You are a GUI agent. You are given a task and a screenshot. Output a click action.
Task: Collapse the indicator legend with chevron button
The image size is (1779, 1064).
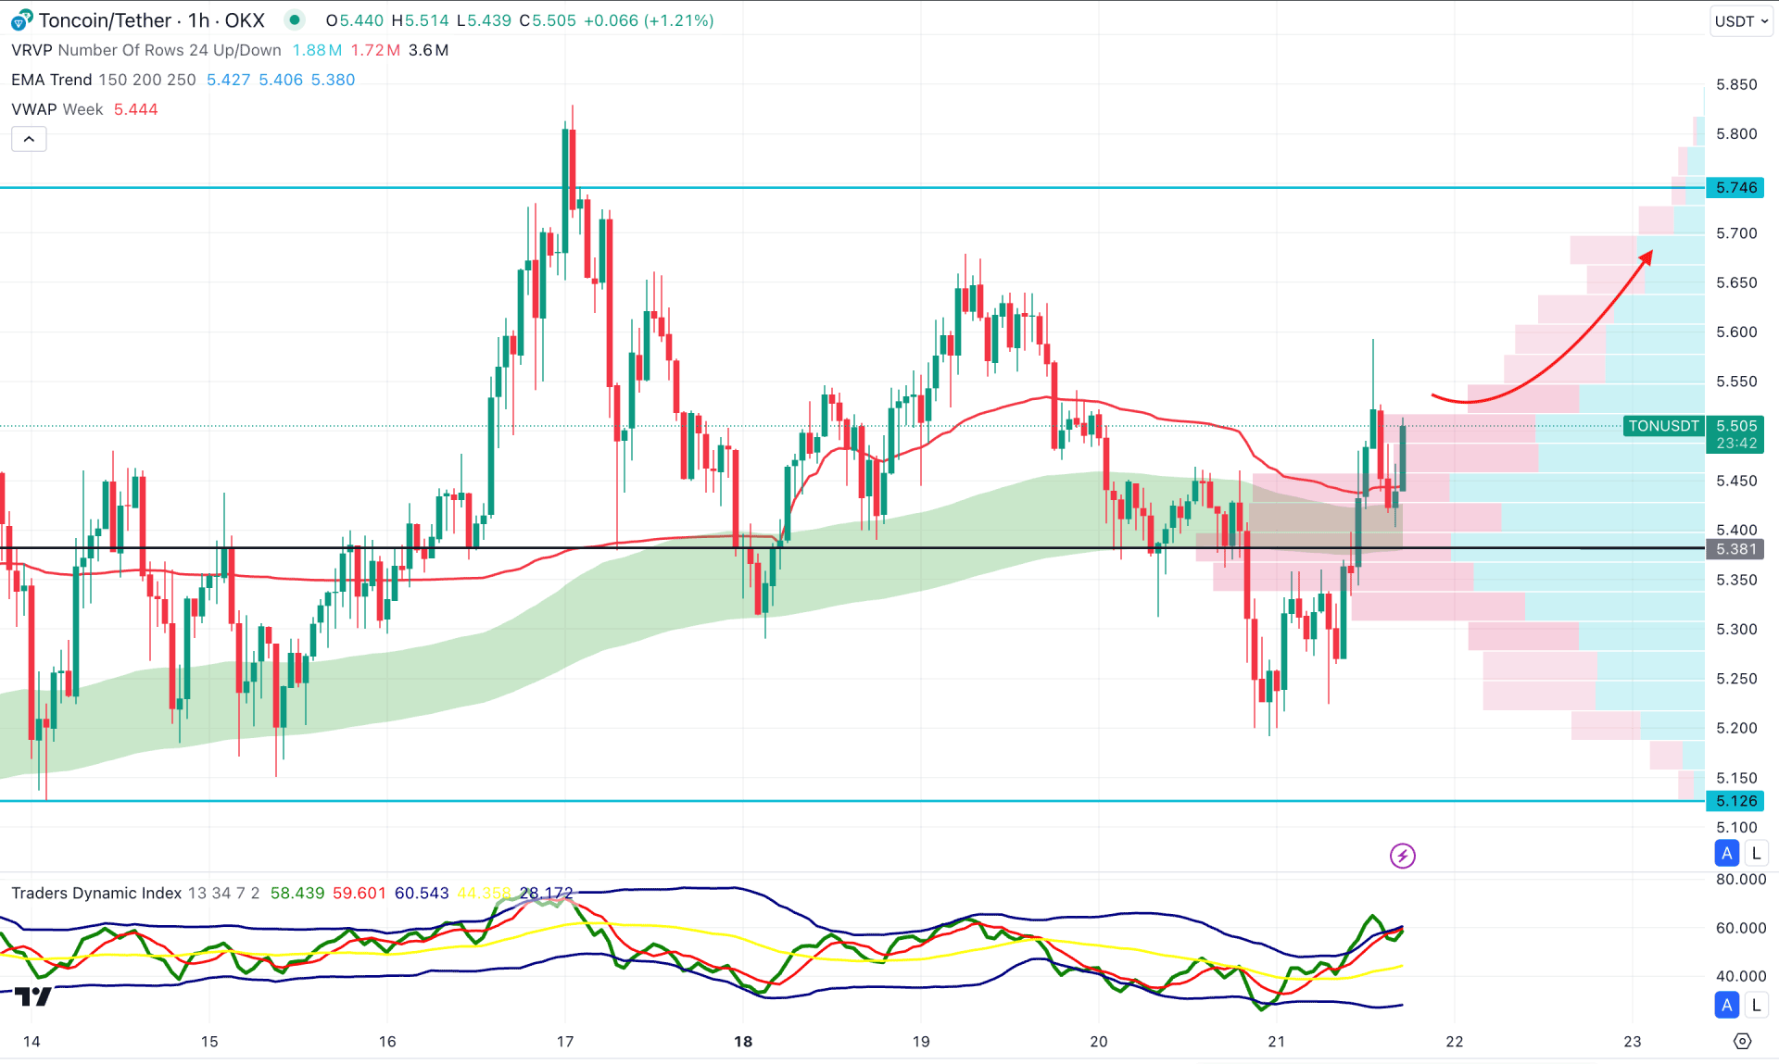[29, 139]
